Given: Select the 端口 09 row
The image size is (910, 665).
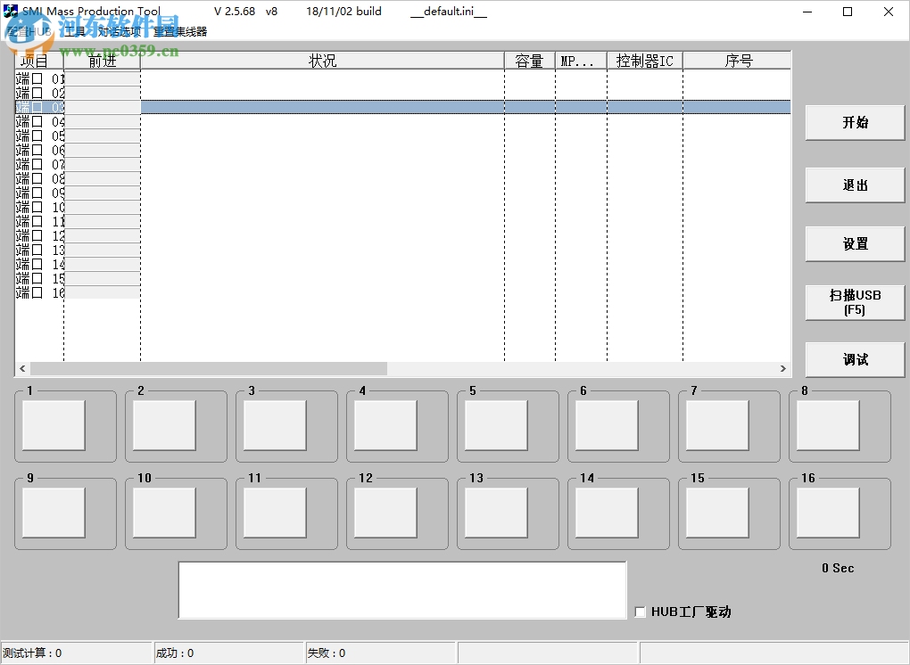Looking at the screenshot, I should point(402,193).
